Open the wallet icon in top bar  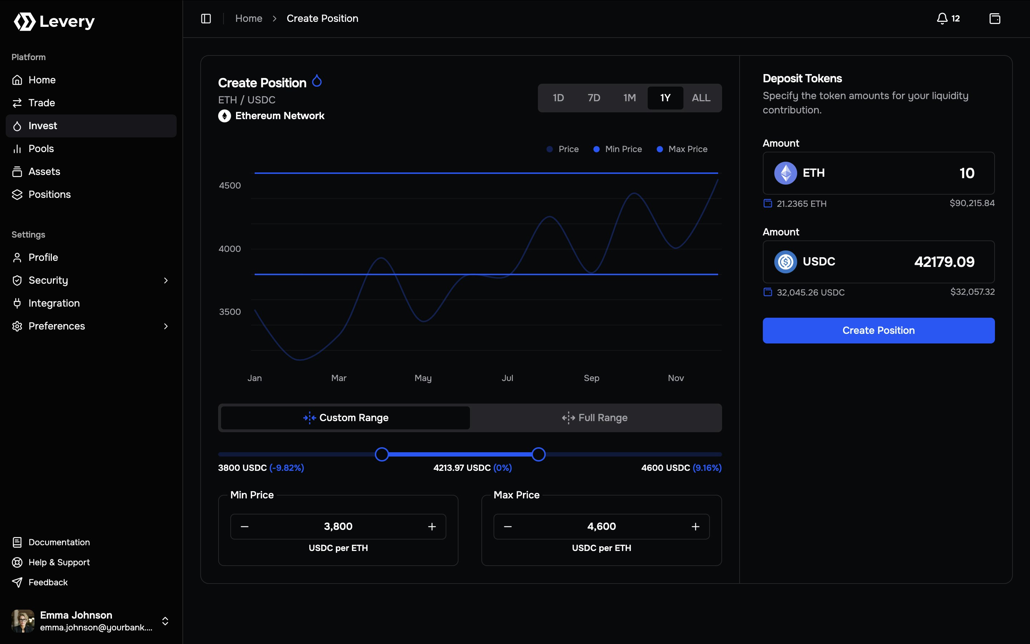click(x=995, y=18)
